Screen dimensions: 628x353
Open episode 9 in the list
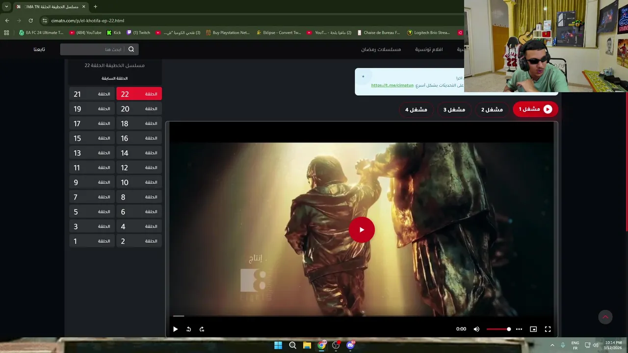point(92,182)
